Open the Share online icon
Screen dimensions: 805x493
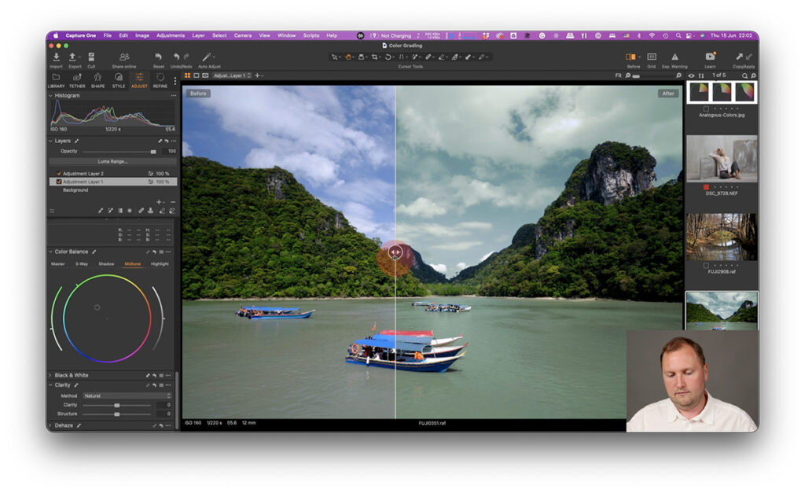click(123, 58)
